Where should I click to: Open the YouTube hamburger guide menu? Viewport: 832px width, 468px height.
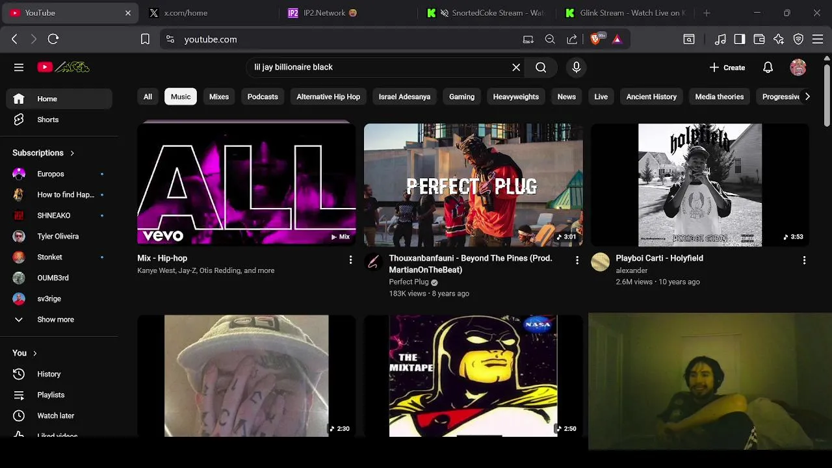pos(19,67)
